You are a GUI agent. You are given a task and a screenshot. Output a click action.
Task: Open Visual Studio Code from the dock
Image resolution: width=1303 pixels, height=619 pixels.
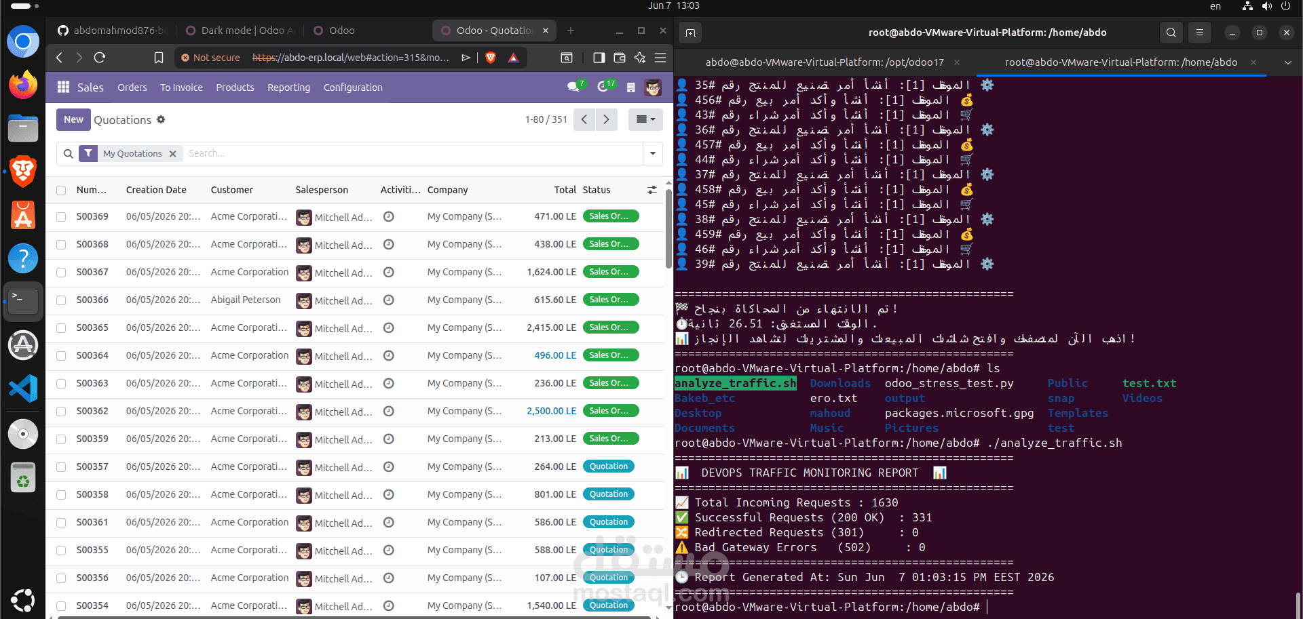coord(22,388)
